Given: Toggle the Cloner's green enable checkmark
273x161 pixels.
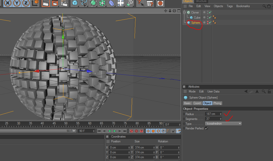Looking at the screenshot, I should pos(210,12).
